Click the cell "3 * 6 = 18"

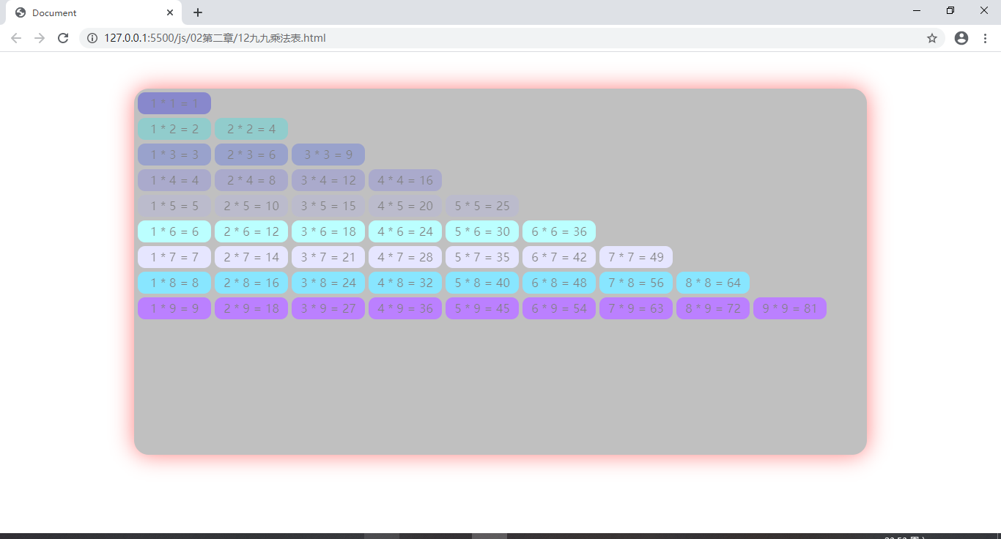(x=328, y=231)
